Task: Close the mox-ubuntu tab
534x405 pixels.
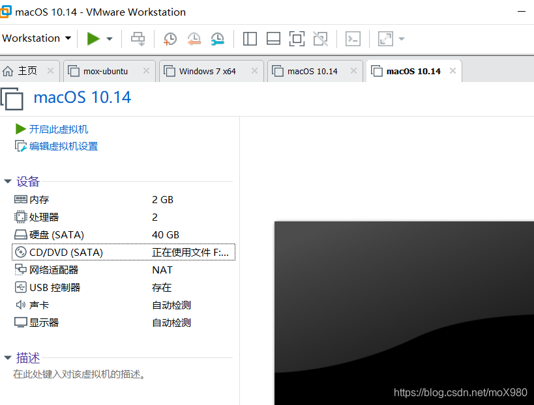Action: pos(146,71)
